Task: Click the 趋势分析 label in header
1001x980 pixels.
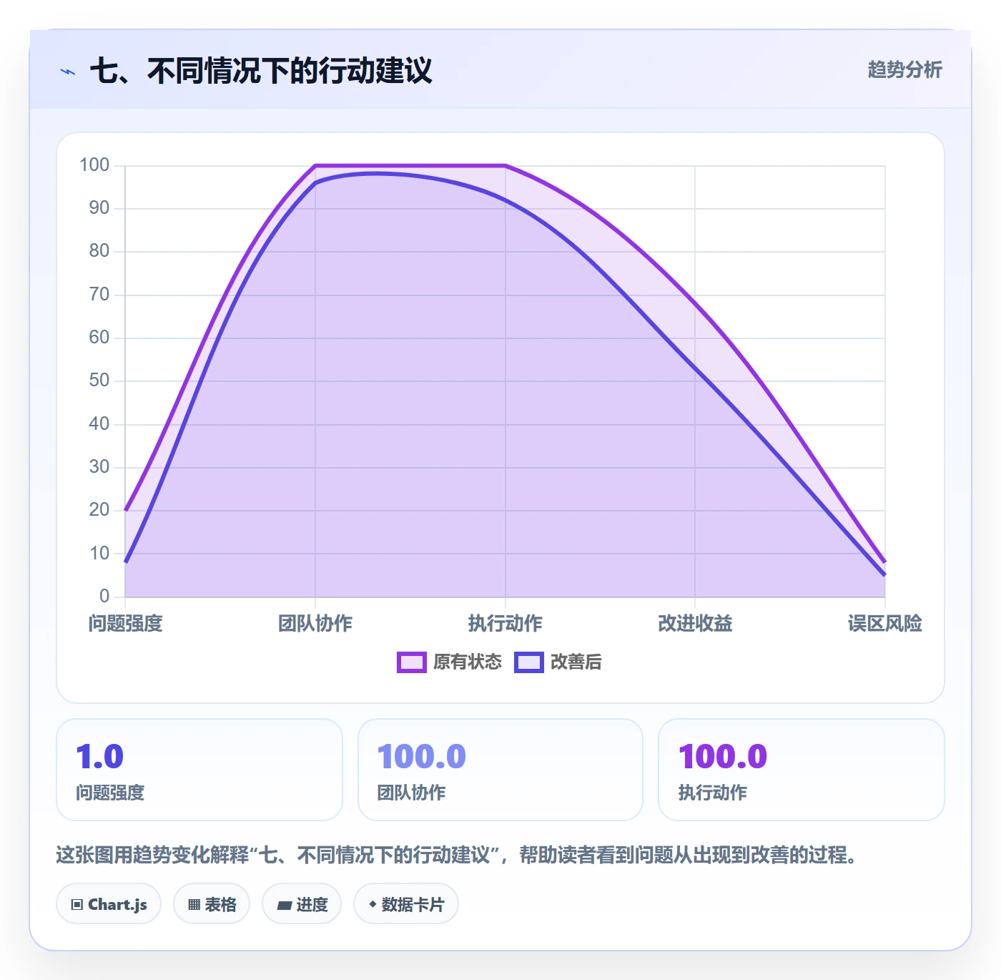Action: click(x=904, y=69)
